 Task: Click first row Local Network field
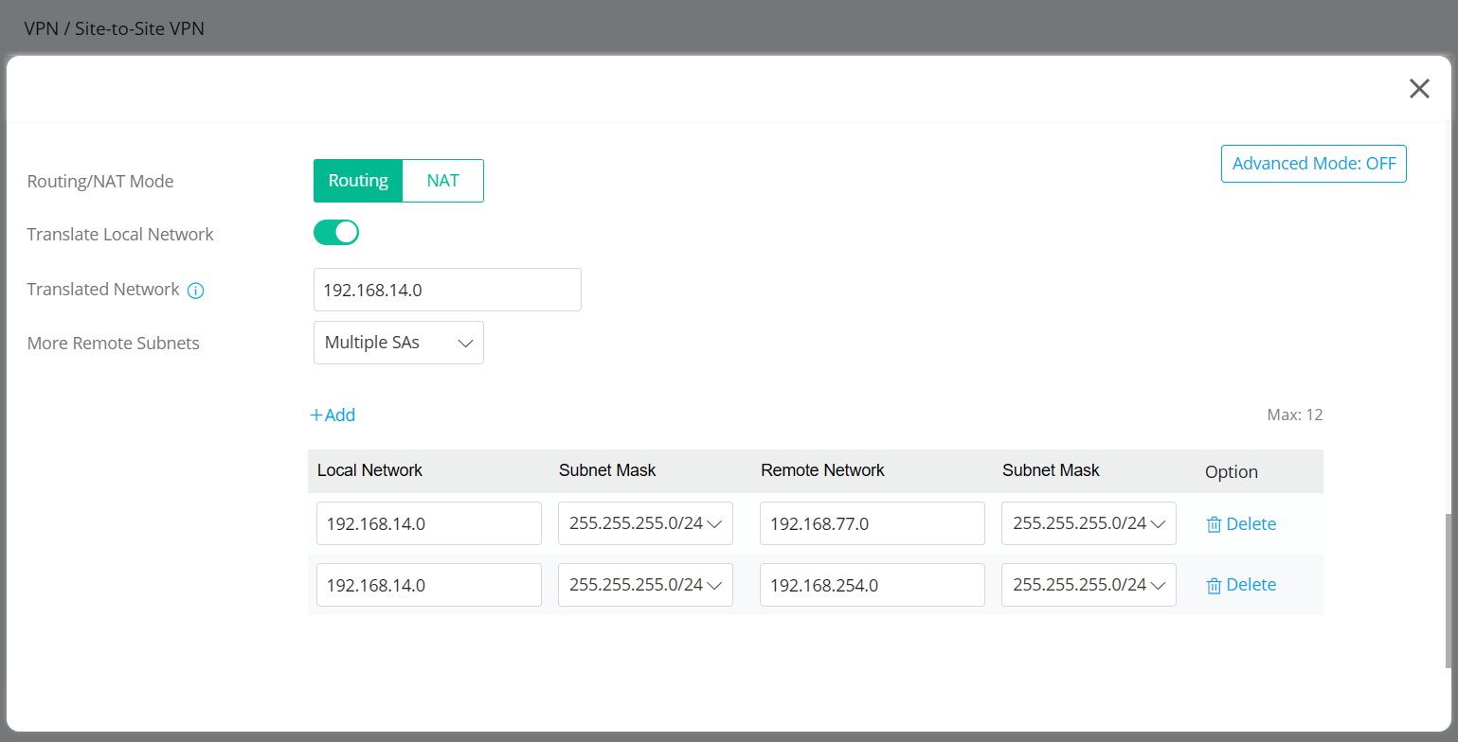pyautogui.click(x=428, y=523)
